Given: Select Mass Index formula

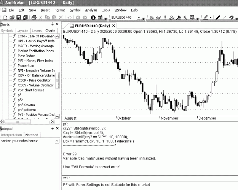Looking at the screenshot, I should [x=26, y=56].
